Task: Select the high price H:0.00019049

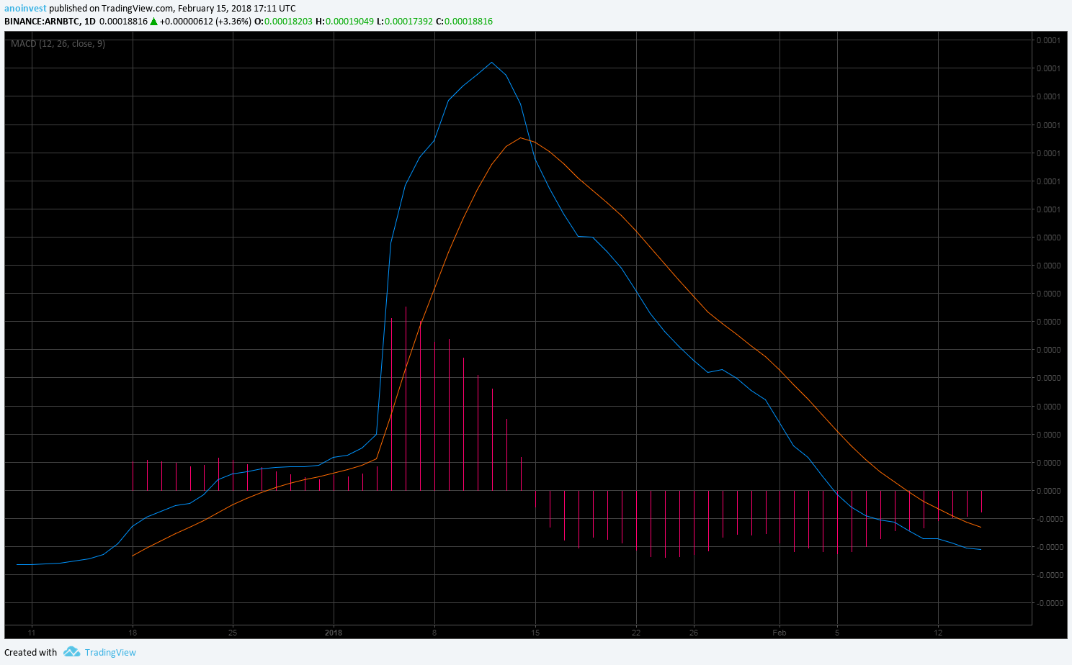Action: 344,22
